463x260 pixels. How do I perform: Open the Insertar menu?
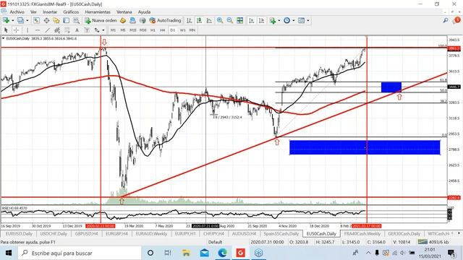coord(50,12)
